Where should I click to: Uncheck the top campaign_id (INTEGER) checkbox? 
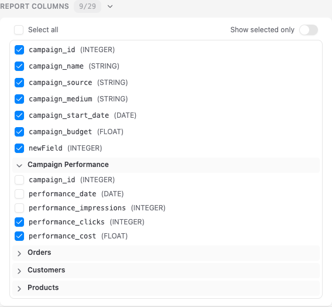[x=19, y=50]
